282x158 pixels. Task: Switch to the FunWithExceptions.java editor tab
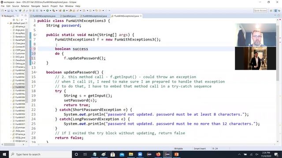click(43, 16)
